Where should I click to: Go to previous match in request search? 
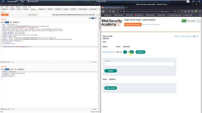(x=6, y=62)
